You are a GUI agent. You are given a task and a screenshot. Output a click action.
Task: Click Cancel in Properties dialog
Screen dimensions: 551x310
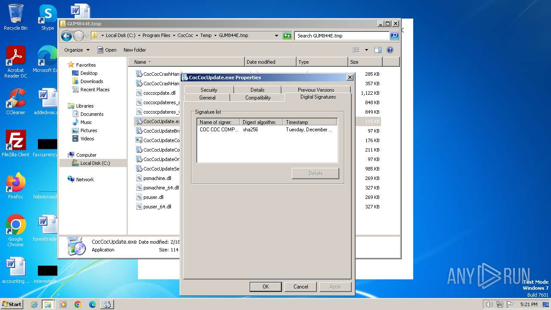pos(301,287)
